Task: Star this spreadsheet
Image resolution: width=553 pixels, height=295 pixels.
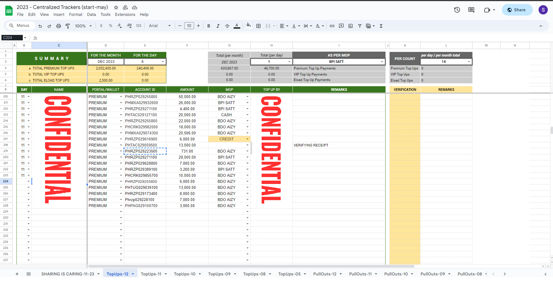Action: coord(116,7)
